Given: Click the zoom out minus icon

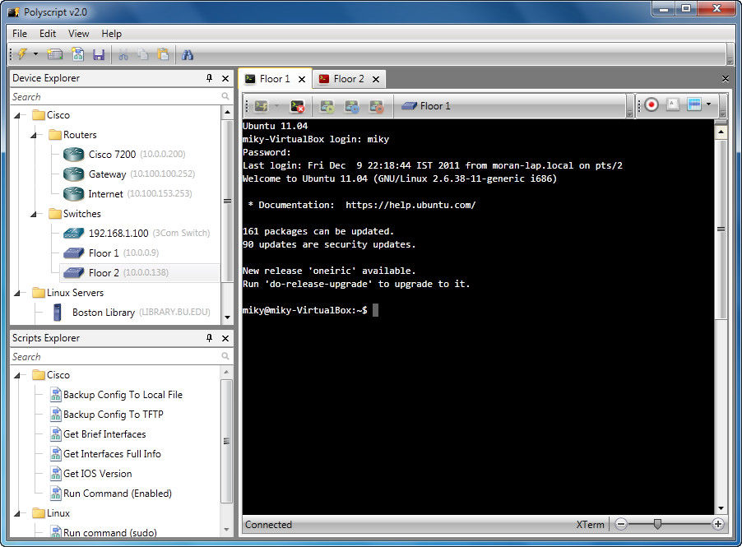Looking at the screenshot, I should (622, 524).
